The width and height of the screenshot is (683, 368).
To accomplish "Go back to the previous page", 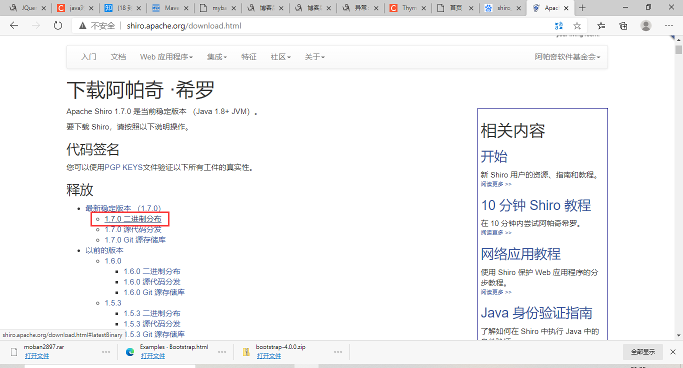I will click(x=14, y=25).
